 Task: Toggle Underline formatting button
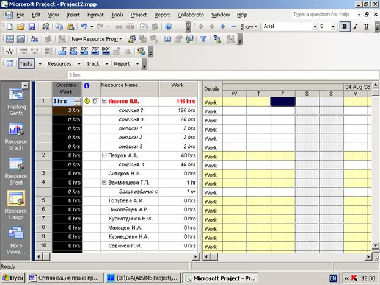[x=366, y=27]
